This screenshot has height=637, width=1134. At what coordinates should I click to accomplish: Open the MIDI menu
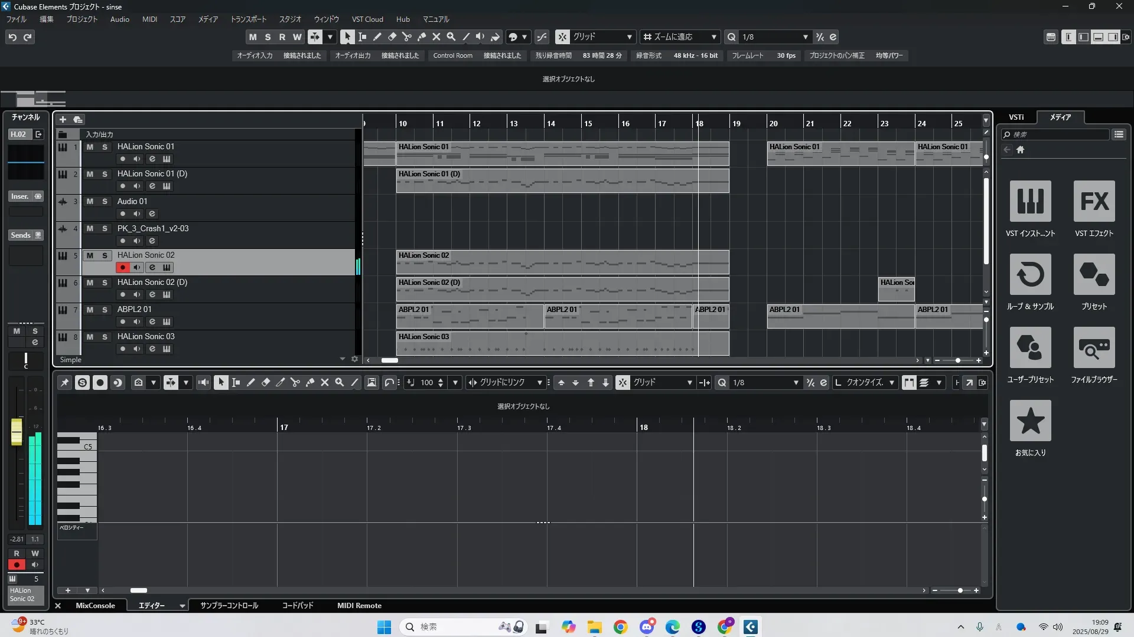pyautogui.click(x=149, y=19)
